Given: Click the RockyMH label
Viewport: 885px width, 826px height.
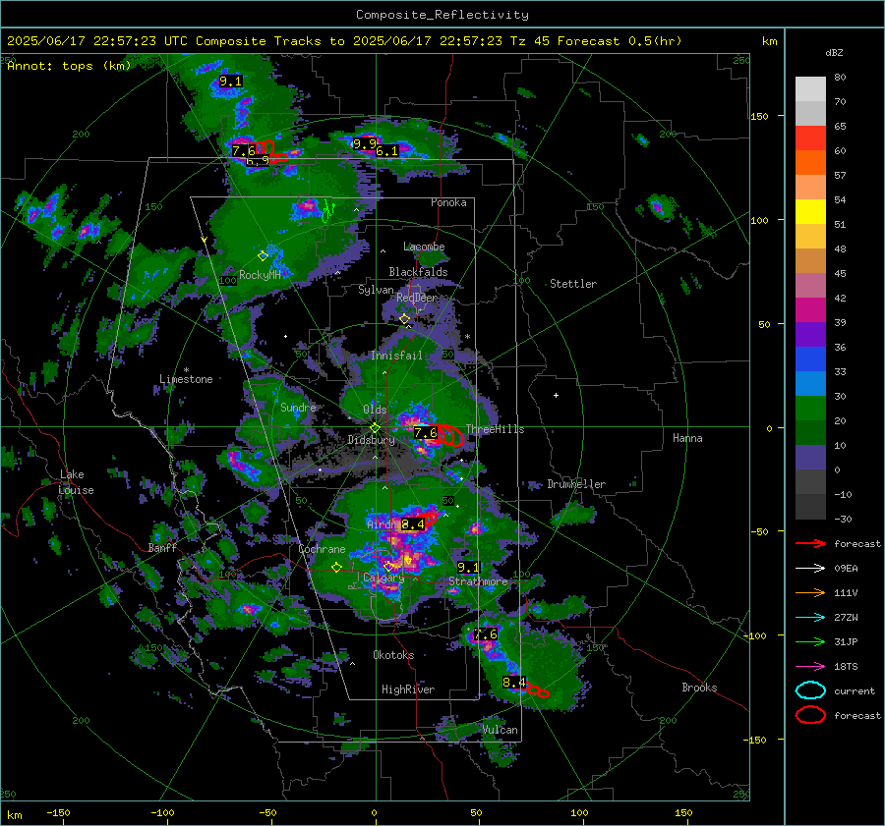Looking at the screenshot, I should click(x=260, y=275).
